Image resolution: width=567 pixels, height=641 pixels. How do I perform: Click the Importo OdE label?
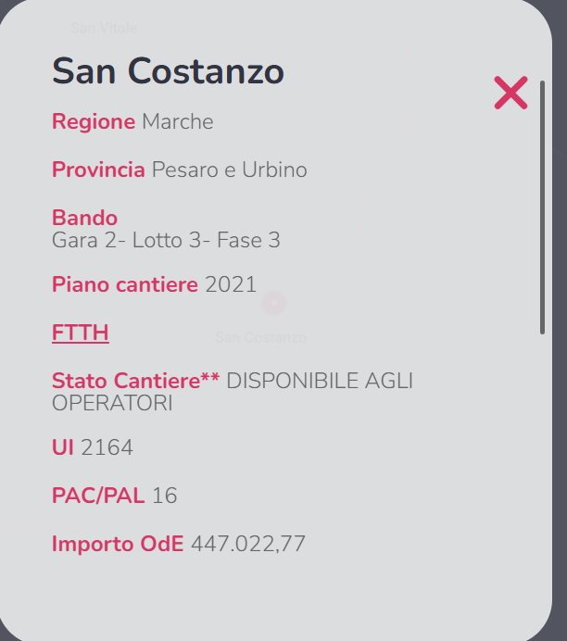(x=118, y=544)
